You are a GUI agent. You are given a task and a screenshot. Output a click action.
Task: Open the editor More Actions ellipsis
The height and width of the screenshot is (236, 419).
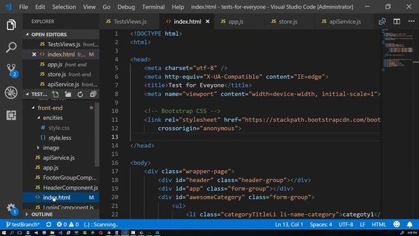(x=412, y=22)
